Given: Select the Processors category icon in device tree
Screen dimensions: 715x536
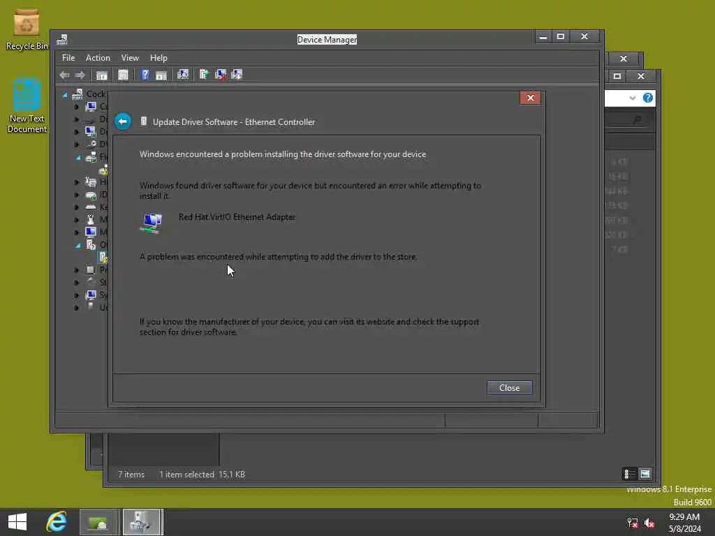Looking at the screenshot, I should pos(91,270).
